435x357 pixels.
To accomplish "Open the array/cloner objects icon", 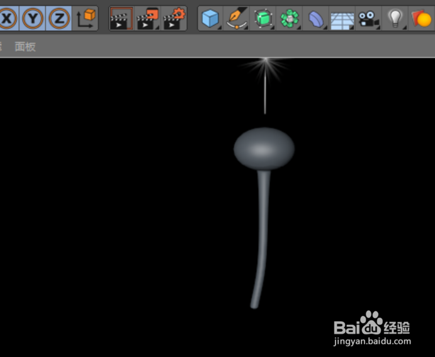I will pos(290,18).
